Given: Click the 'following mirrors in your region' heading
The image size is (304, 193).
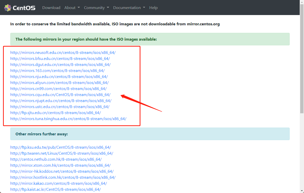Looking at the screenshot, I should tap(86, 39).
